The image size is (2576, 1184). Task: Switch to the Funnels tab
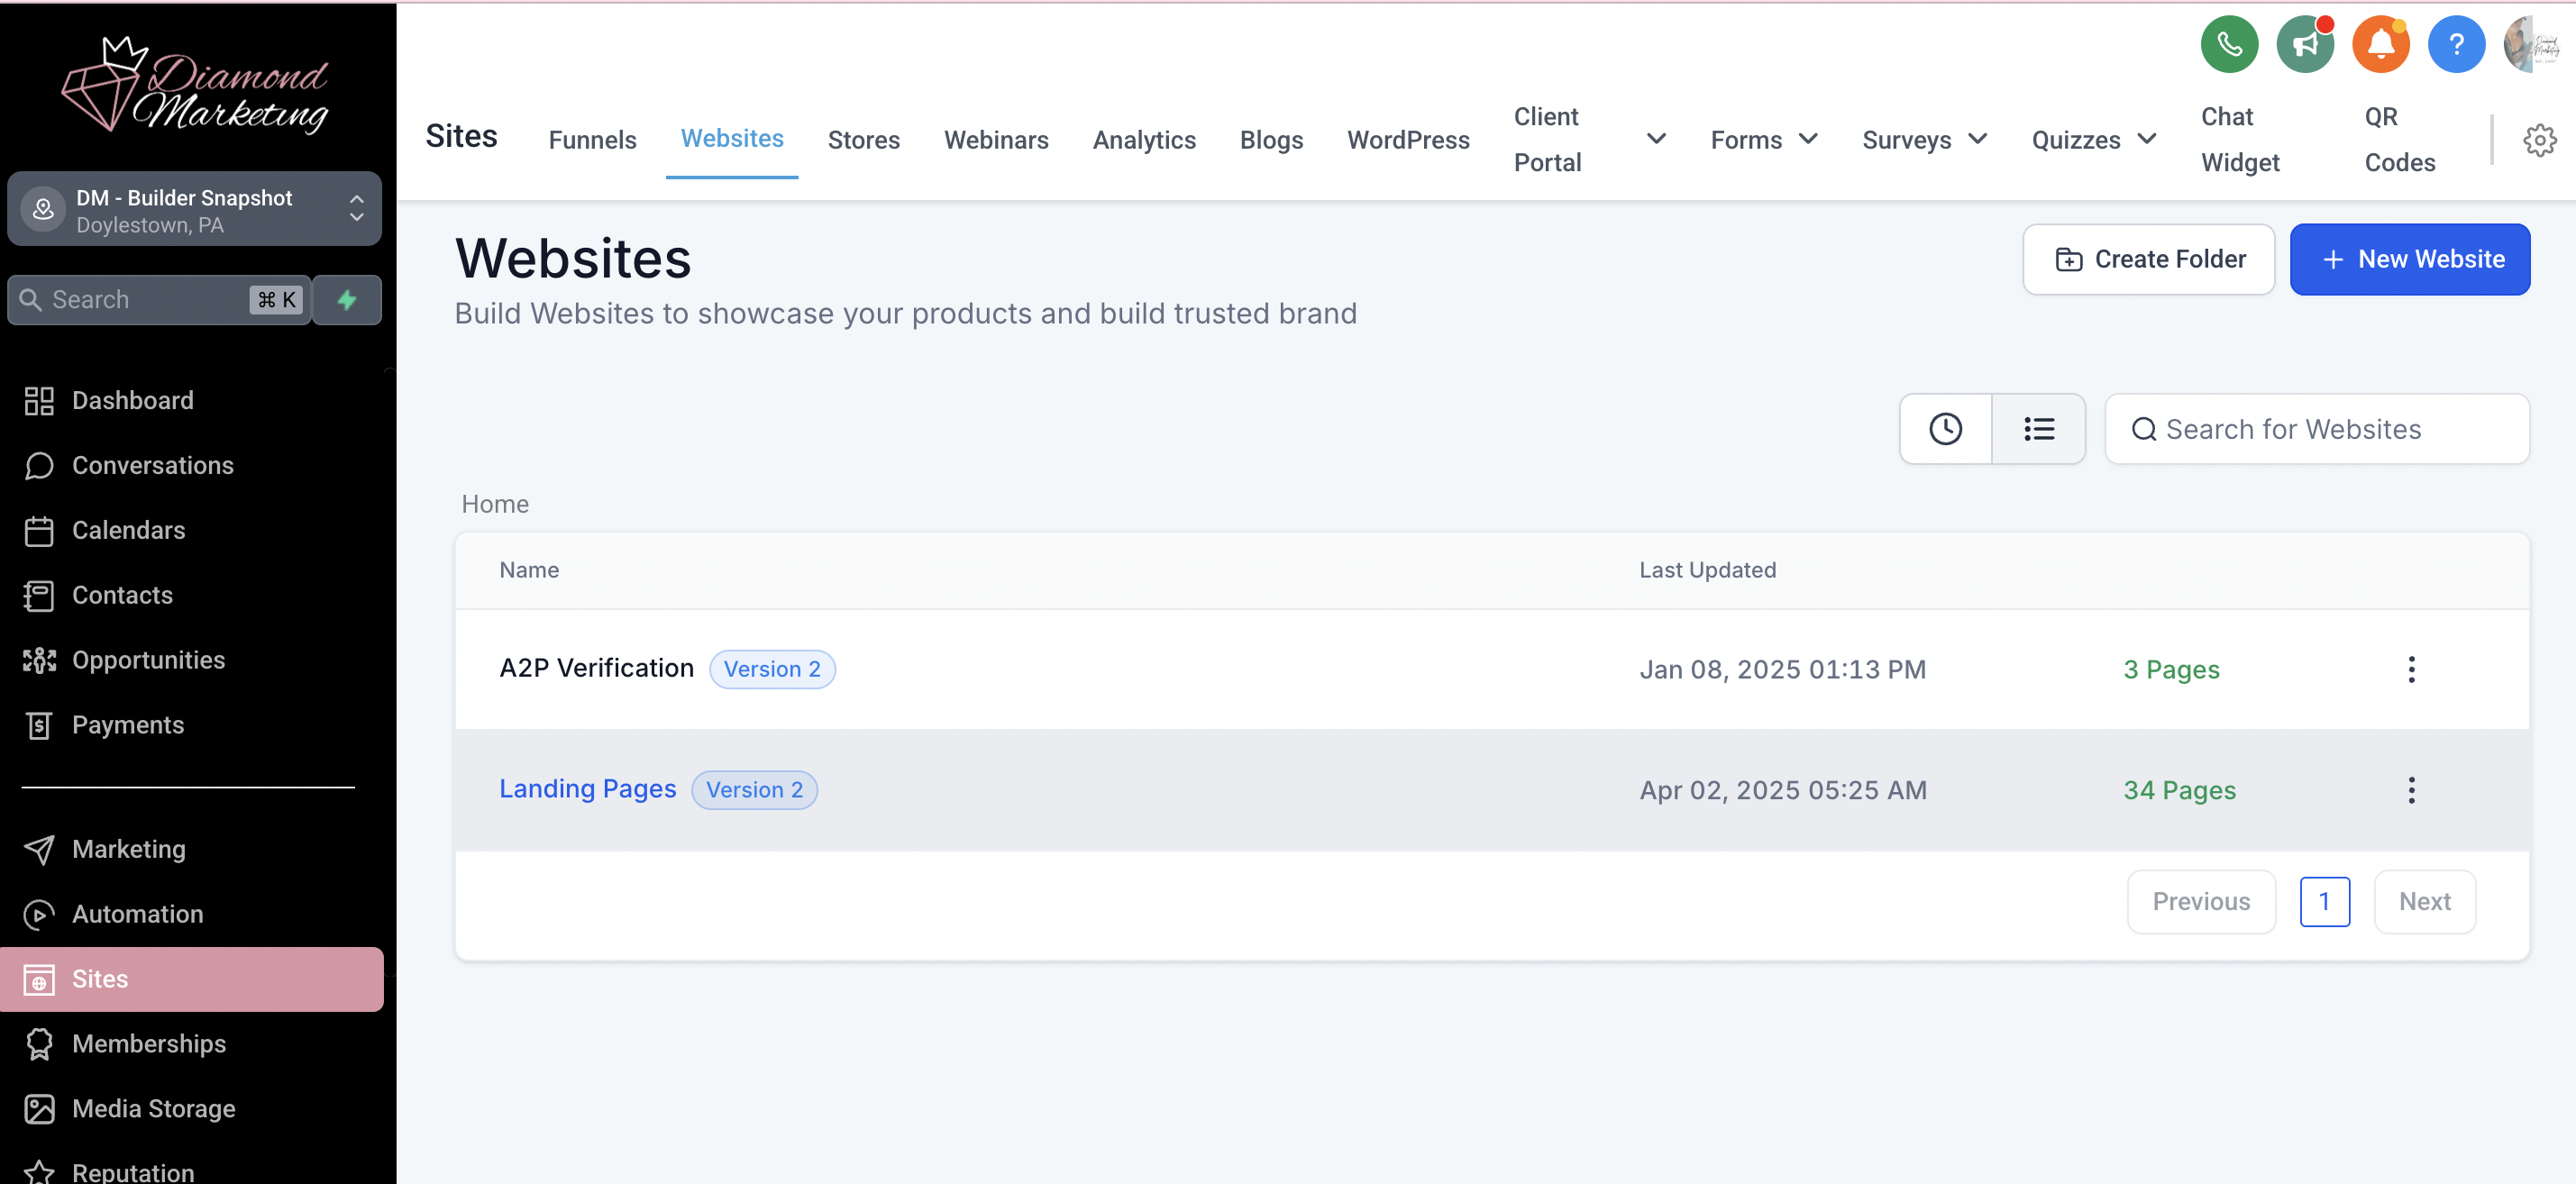(592, 140)
